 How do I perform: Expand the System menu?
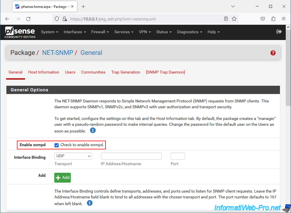(x=50, y=32)
